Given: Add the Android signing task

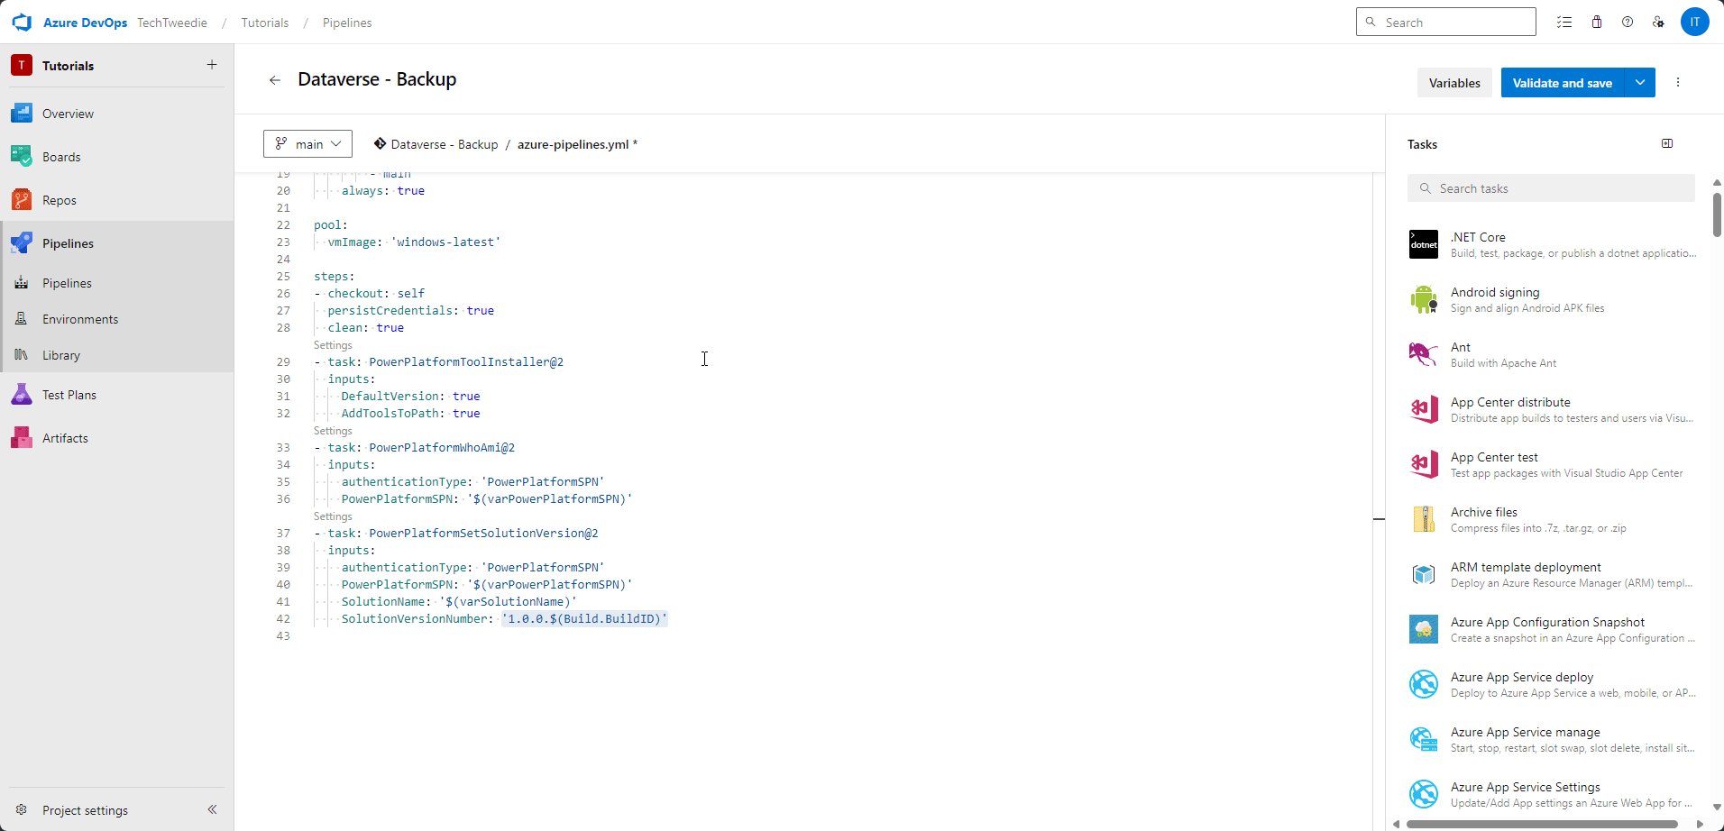Looking at the screenshot, I should [1495, 299].
